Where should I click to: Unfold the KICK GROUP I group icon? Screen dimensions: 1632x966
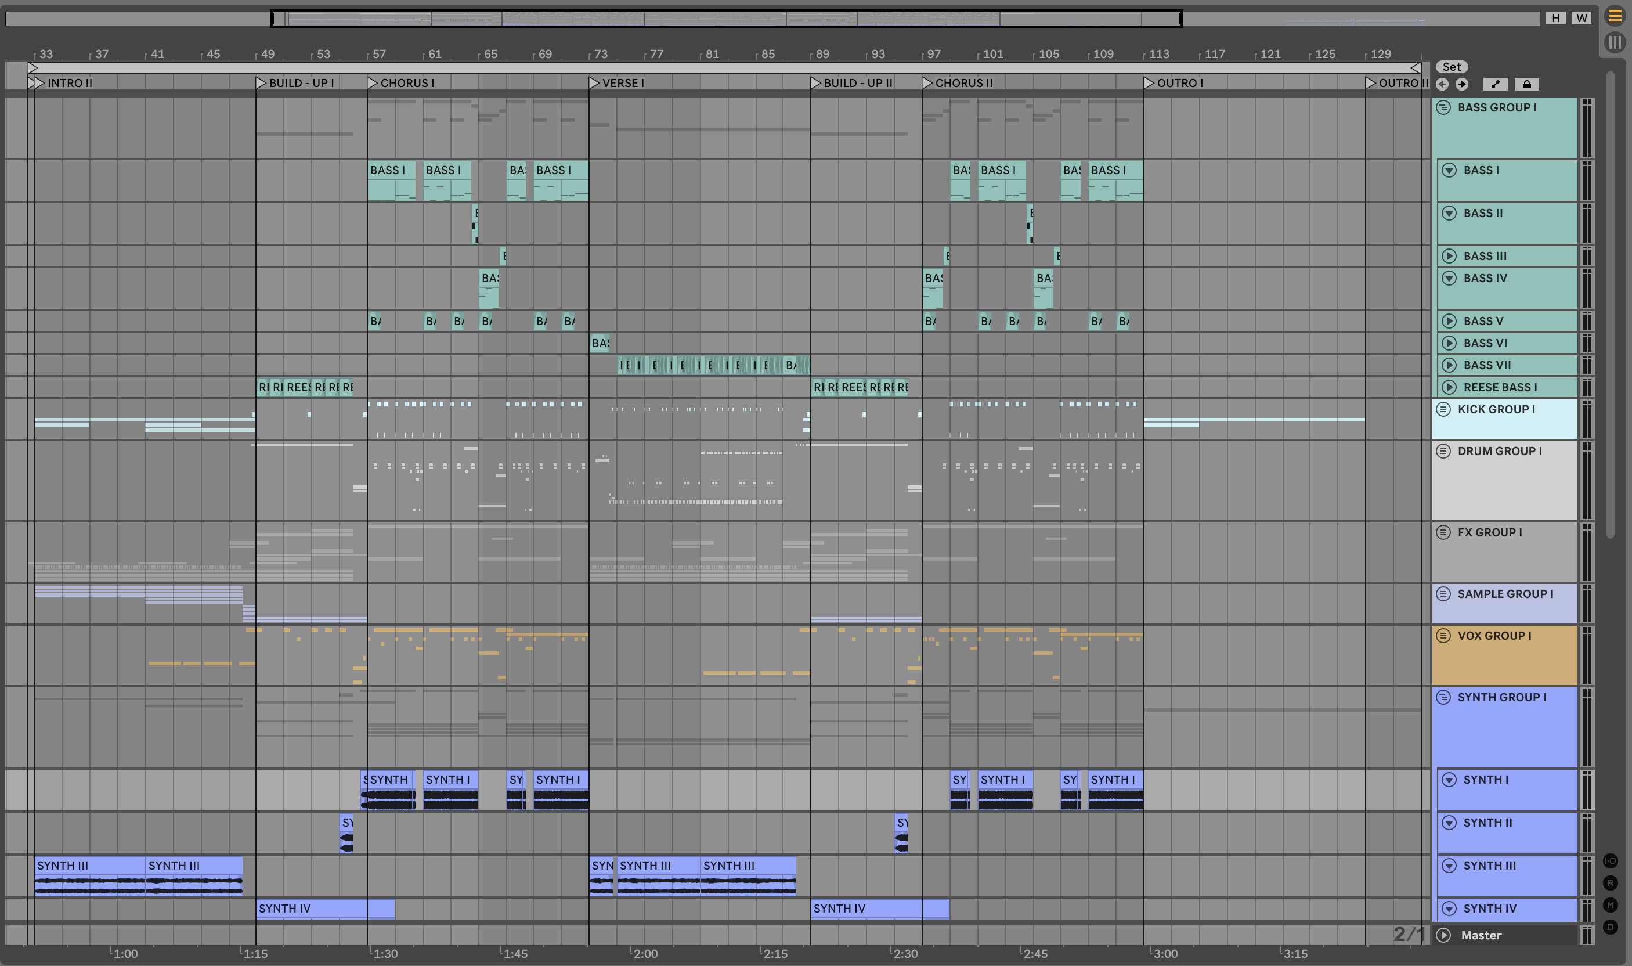(x=1443, y=409)
